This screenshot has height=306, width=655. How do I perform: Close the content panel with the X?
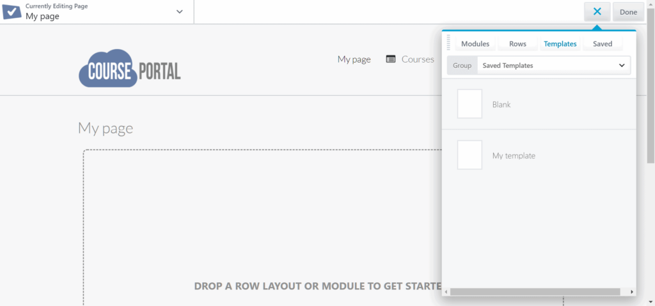pos(597,11)
